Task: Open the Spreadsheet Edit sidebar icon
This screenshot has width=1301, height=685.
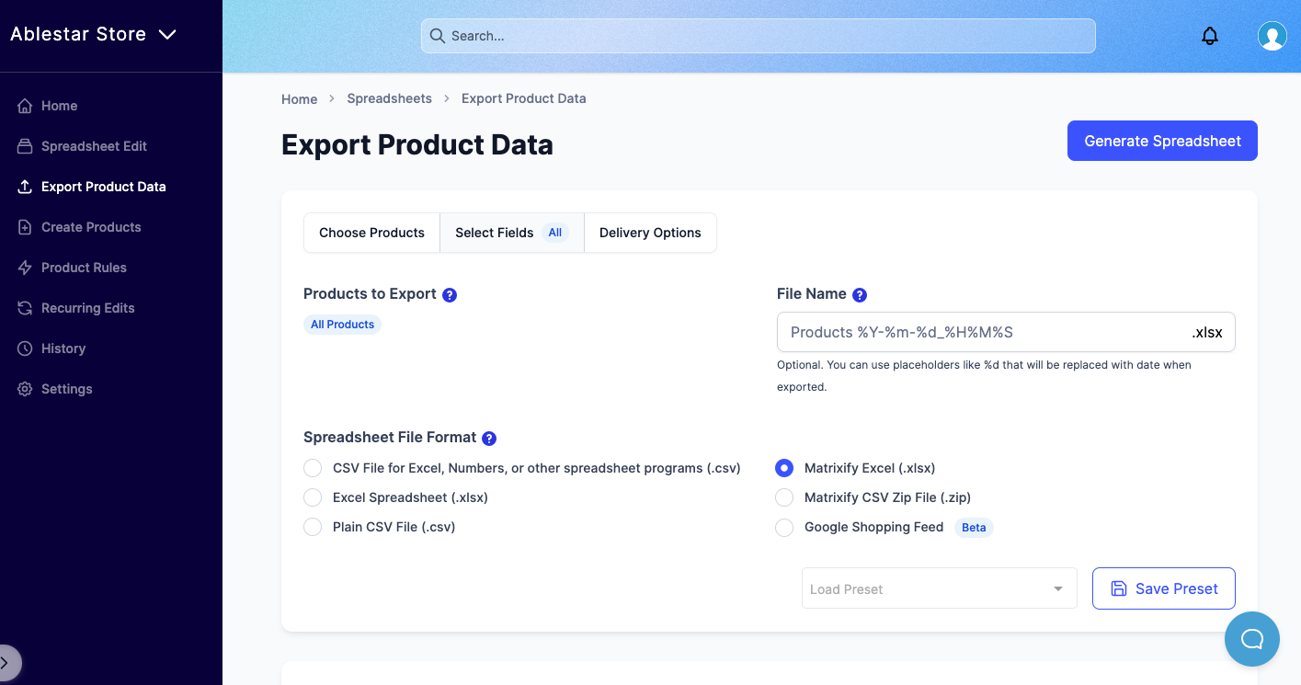Action: 24,146
